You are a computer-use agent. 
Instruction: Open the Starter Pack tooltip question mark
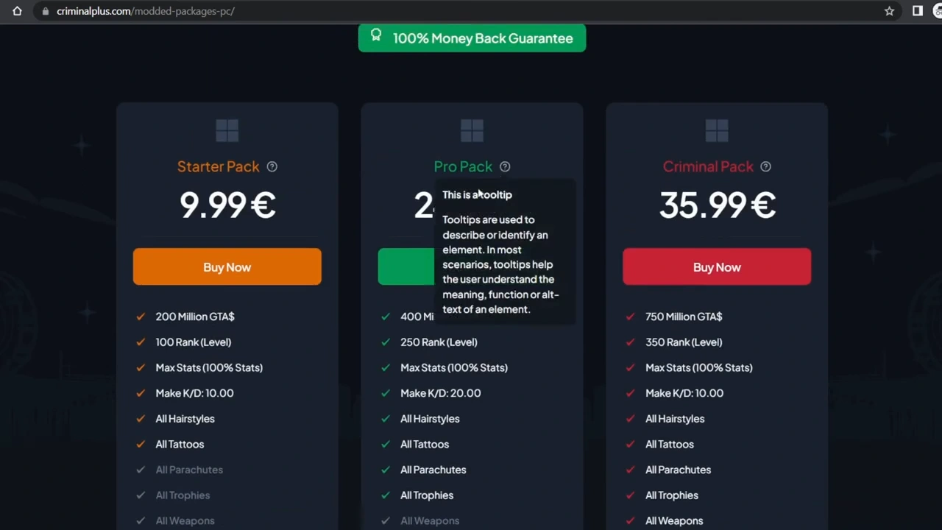[272, 166]
